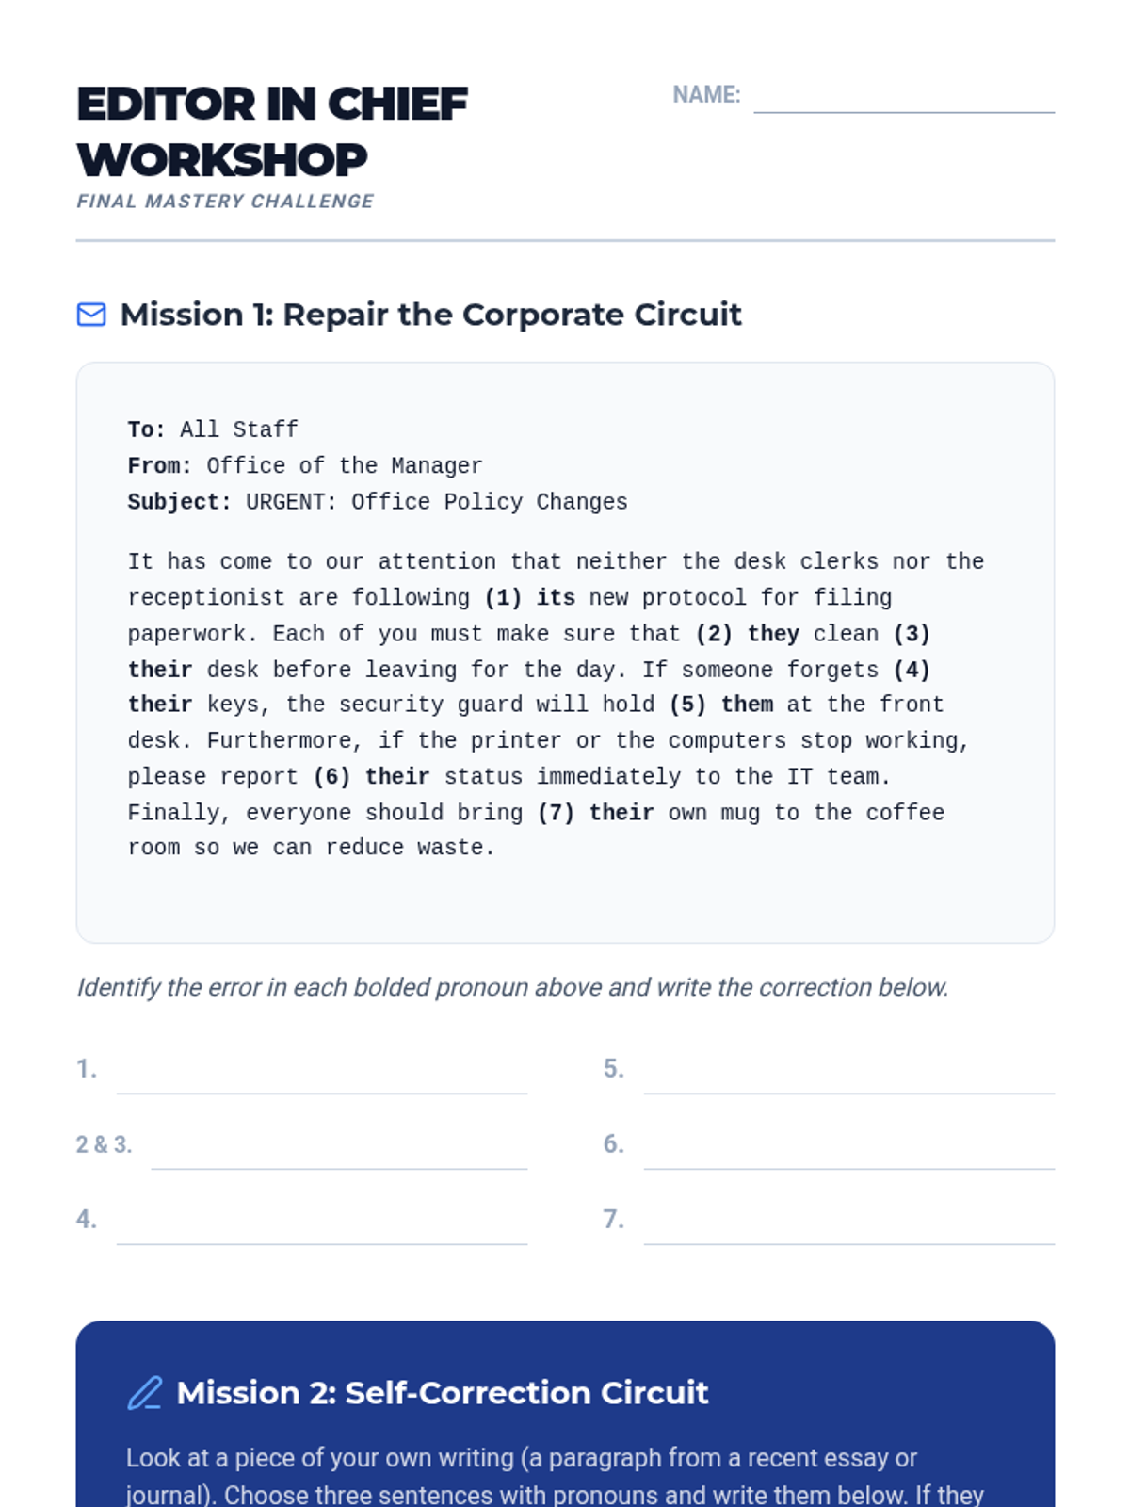The height and width of the screenshot is (1507, 1130).
Task: Click the bolded "their" before "keys"
Action: click(x=160, y=705)
